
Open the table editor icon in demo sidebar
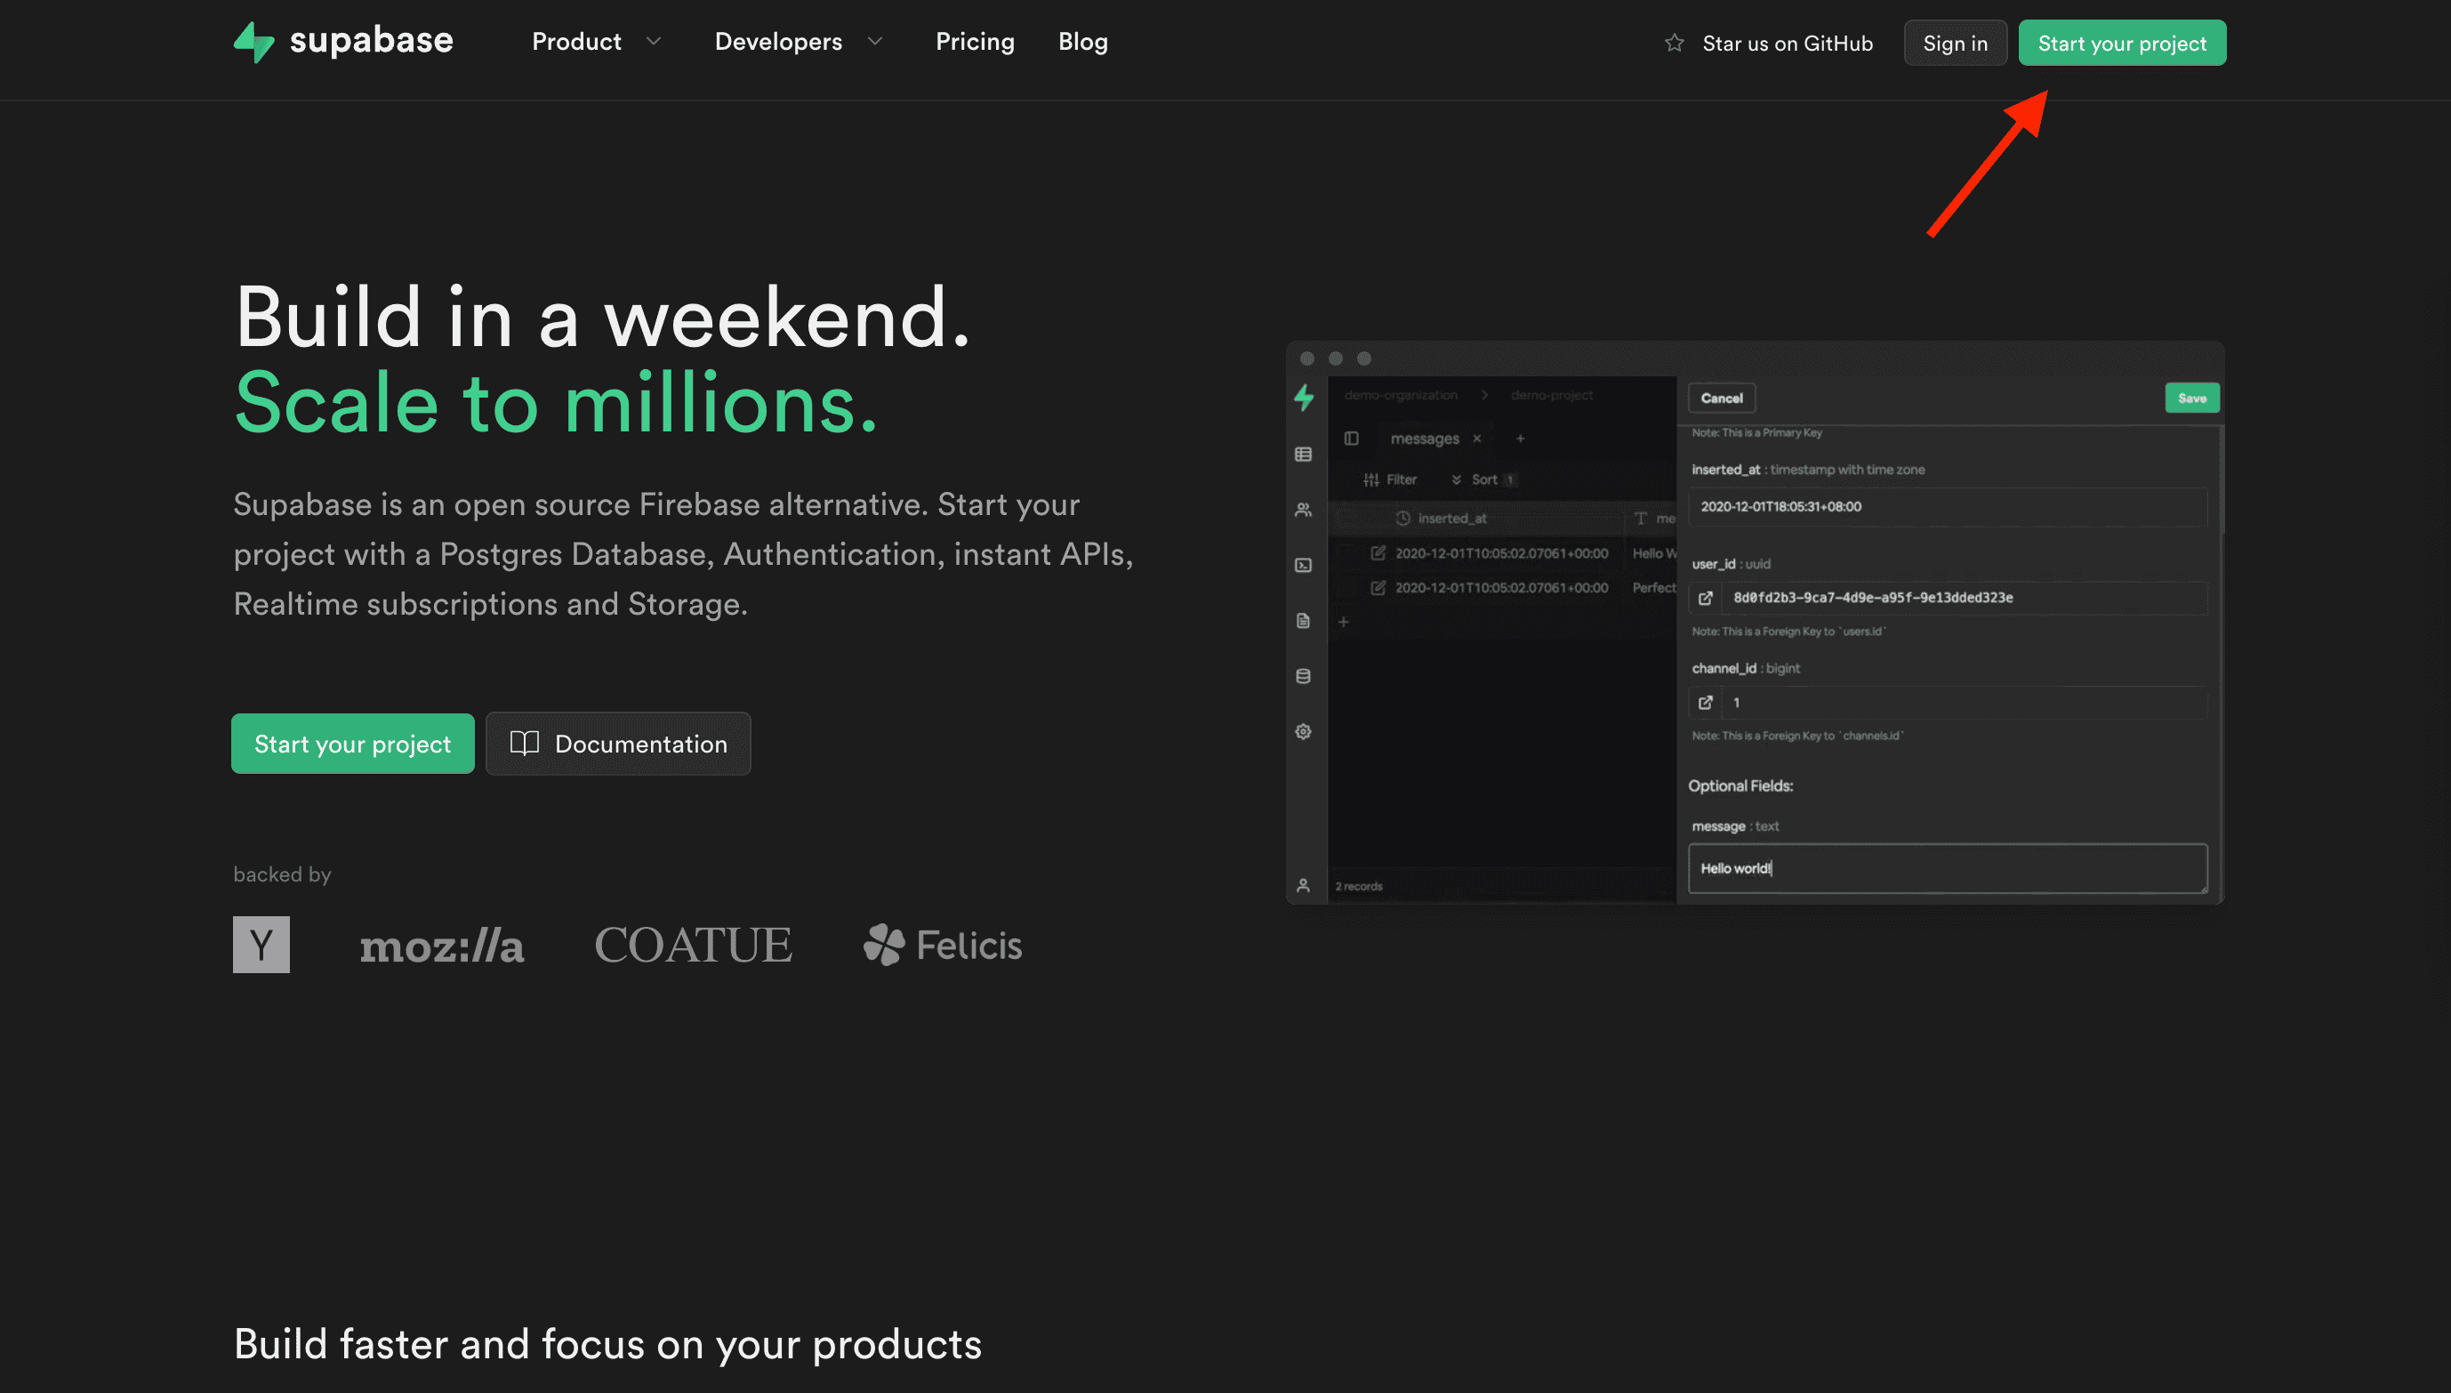point(1304,455)
